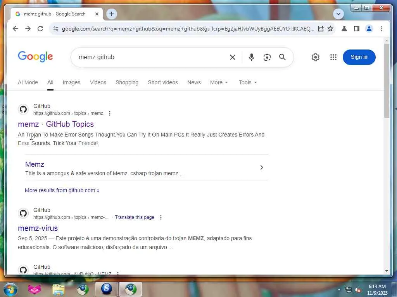Open the Chrome profile avatar
This screenshot has height=297, width=397.
tap(369, 29)
